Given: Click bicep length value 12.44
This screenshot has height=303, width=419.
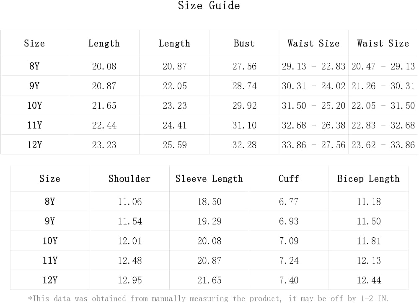Looking at the screenshot, I should click(369, 280).
